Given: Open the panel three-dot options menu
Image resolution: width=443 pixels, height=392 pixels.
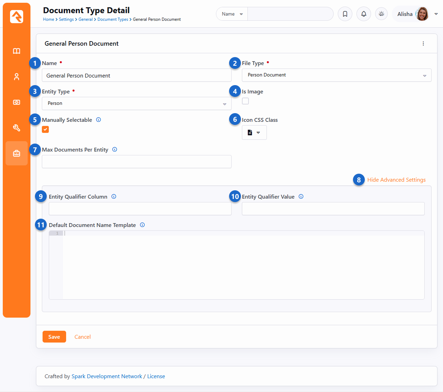Looking at the screenshot, I should coord(423,44).
